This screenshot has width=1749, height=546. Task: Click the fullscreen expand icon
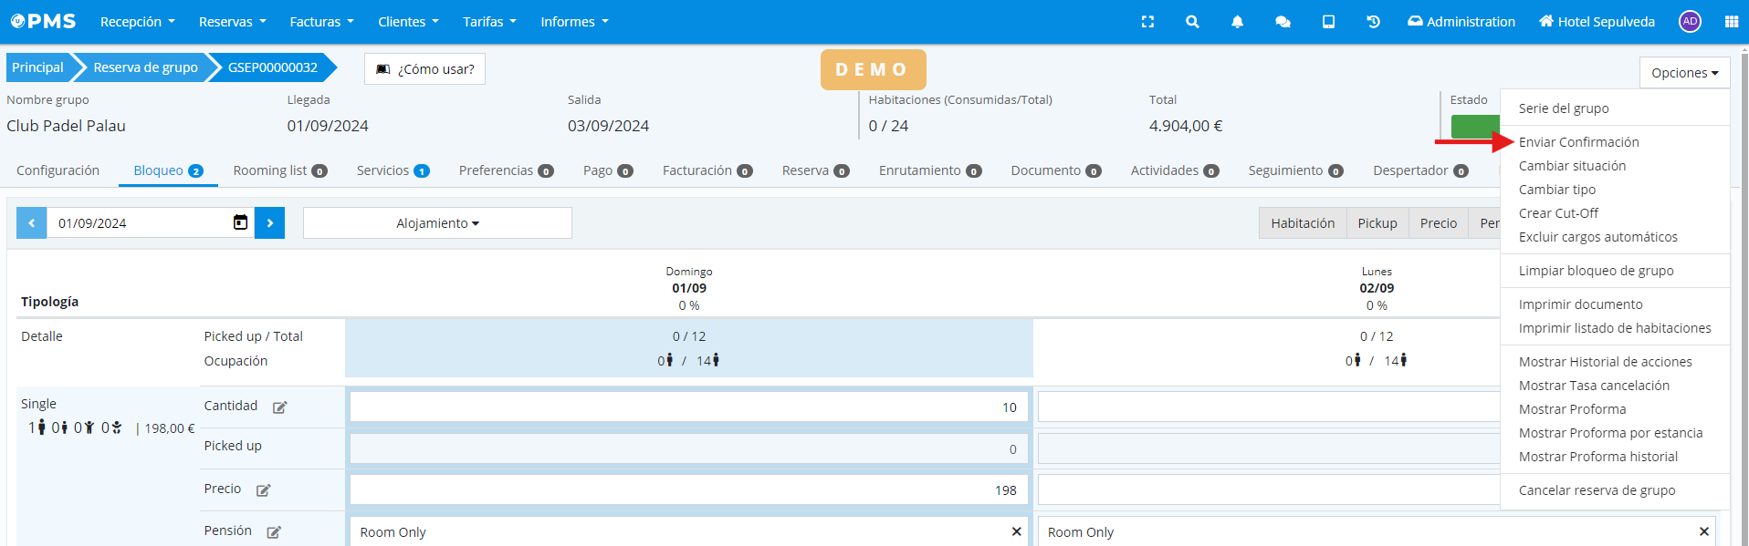[x=1147, y=22]
